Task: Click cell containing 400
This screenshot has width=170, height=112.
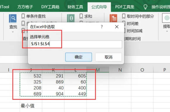Action: coord(76,88)
